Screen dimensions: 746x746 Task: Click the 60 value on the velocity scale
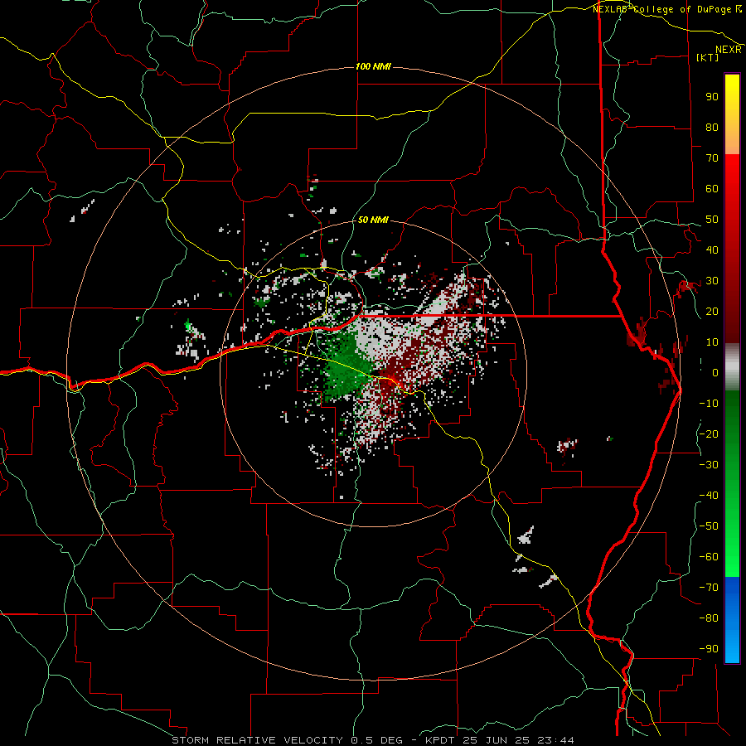pos(712,189)
